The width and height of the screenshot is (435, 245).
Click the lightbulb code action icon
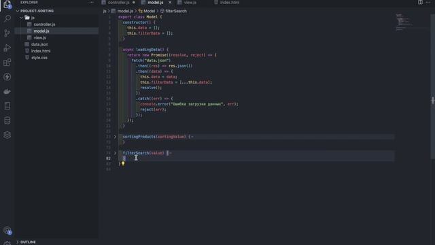click(x=123, y=163)
